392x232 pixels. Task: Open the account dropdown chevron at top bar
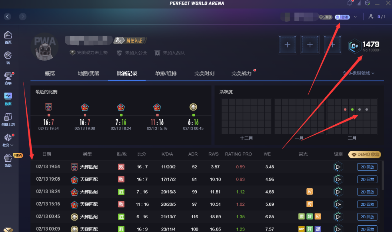[355, 17]
